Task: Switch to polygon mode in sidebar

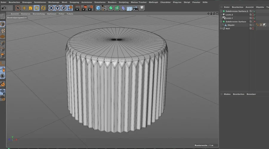Action: pos(3,56)
